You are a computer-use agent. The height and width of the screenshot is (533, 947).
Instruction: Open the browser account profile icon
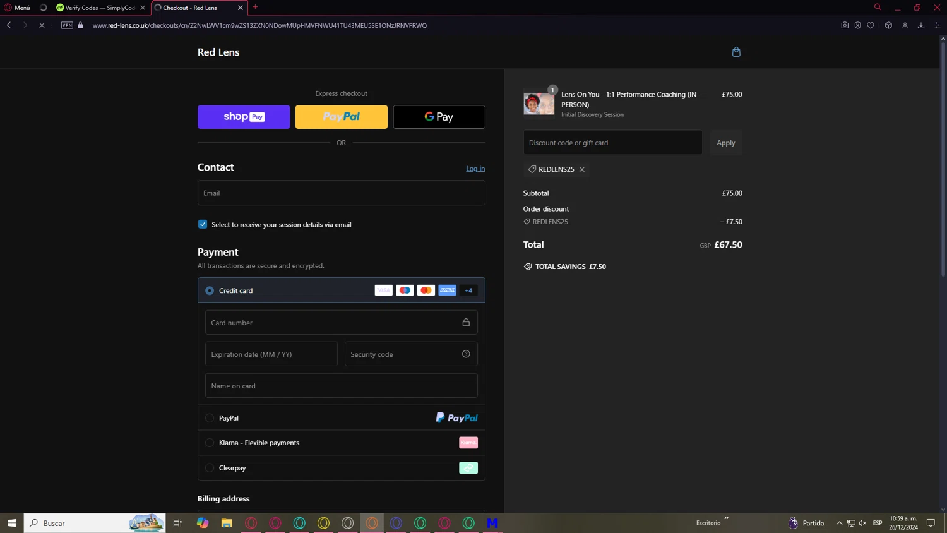(905, 25)
